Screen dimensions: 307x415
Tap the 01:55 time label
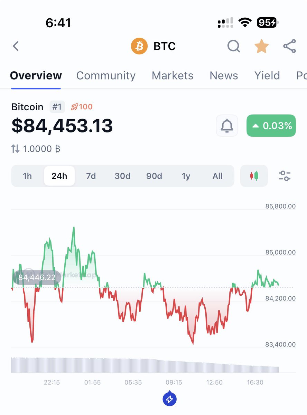click(92, 382)
